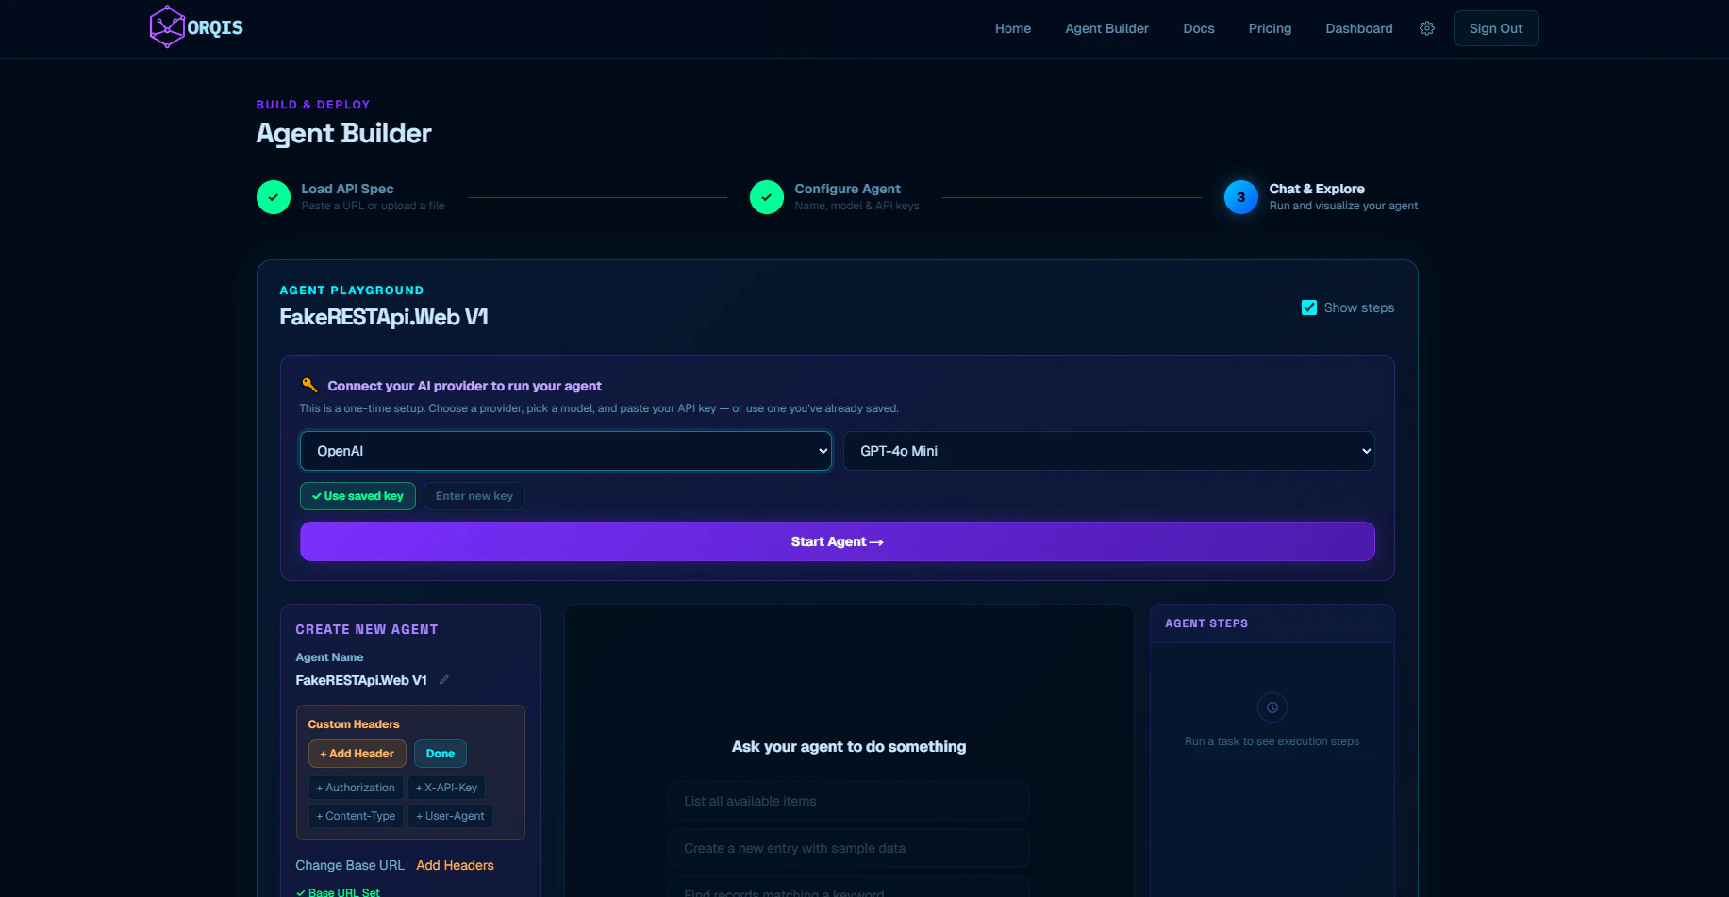
Task: Click the key icon beside Connect your AI provider
Action: pos(309,385)
